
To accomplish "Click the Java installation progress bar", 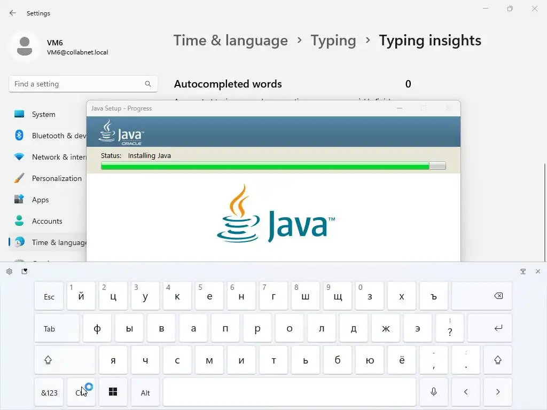I will point(273,165).
